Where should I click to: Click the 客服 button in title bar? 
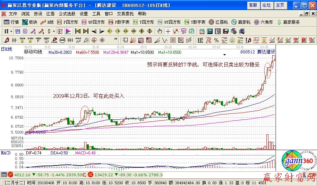point(253,5)
